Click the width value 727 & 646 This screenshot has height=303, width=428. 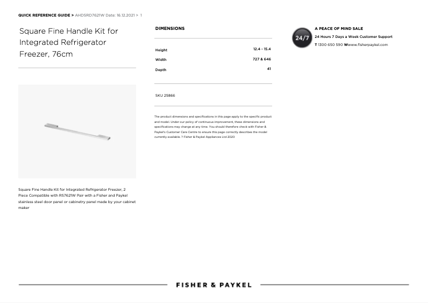pos(261,59)
